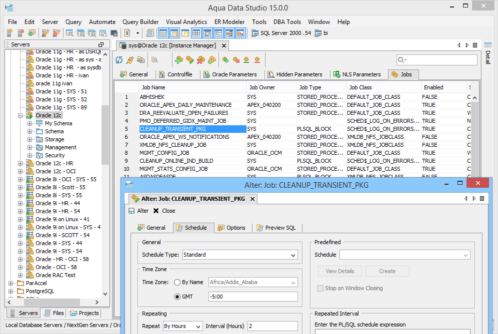Click the alter job icon with pencil
498x334 pixels.
(190, 60)
